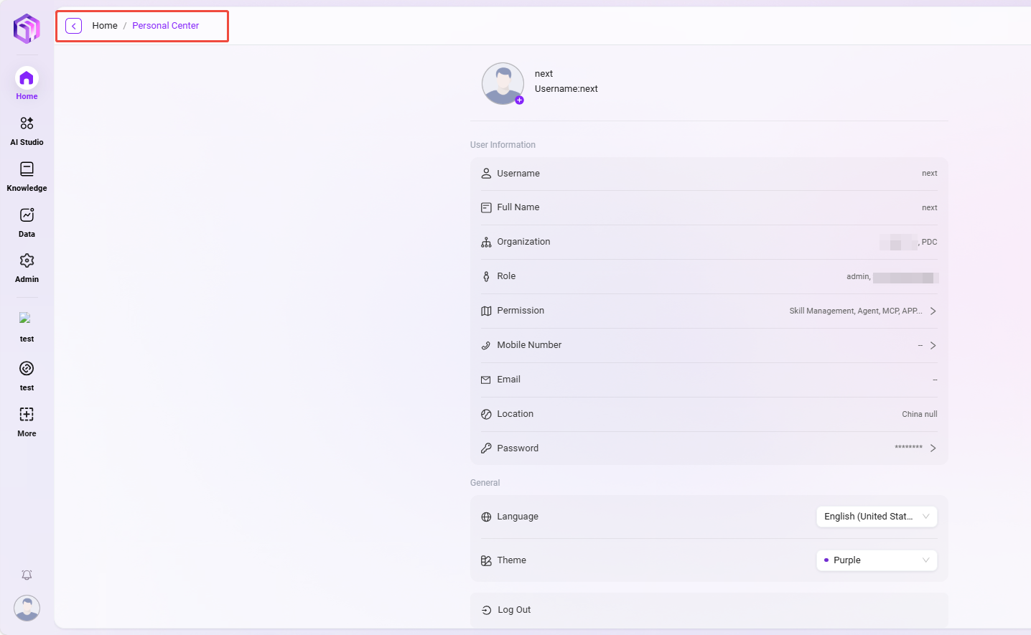Click the purple plus badge on avatar

click(519, 100)
